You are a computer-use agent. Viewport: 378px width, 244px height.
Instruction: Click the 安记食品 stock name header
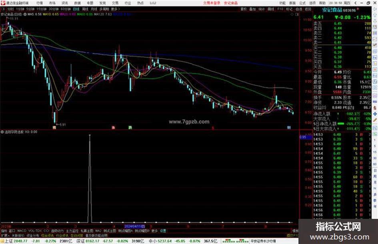point(332,10)
